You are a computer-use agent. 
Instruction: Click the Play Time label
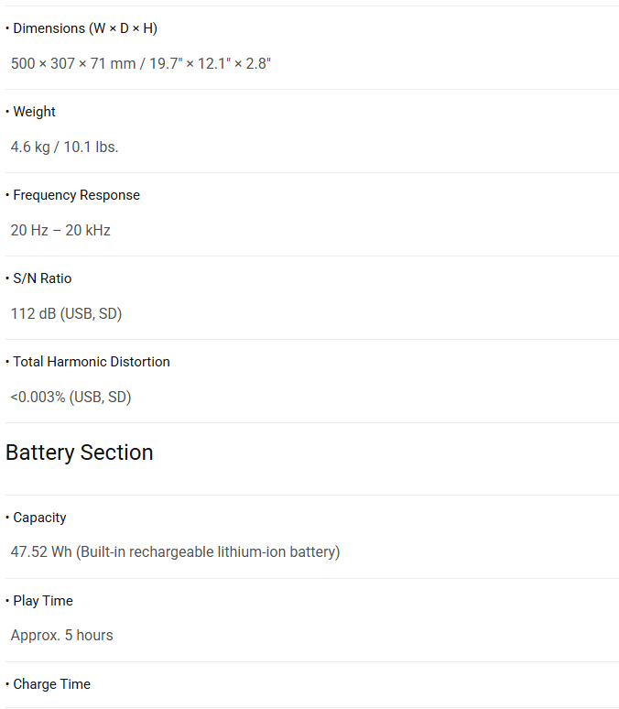[43, 601]
